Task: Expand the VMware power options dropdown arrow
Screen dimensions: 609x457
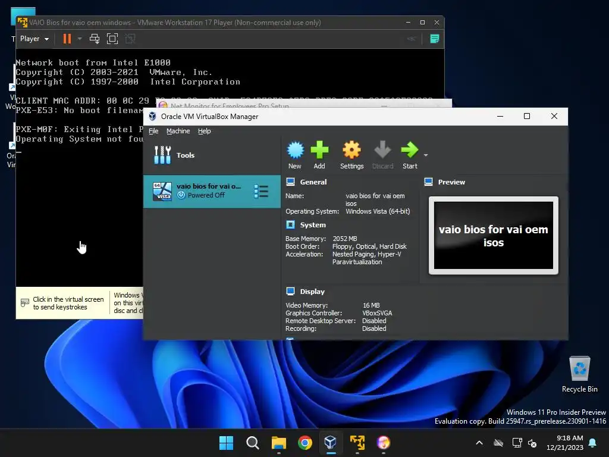Action: (x=80, y=39)
